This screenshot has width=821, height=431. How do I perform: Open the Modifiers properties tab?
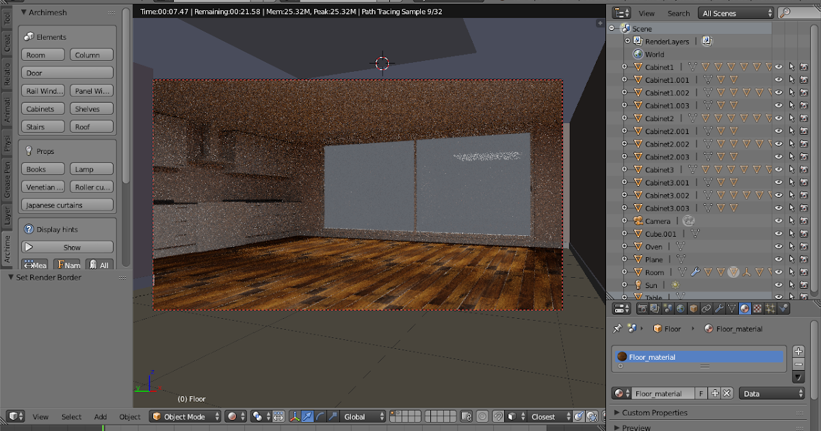pos(719,309)
